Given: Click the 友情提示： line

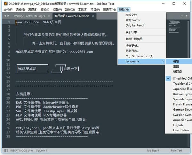Looking at the screenshot, I should point(25,94).
